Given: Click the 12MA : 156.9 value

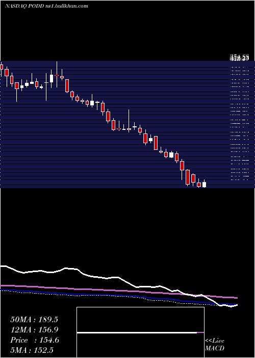Looking at the screenshot, I should pos(34,330).
